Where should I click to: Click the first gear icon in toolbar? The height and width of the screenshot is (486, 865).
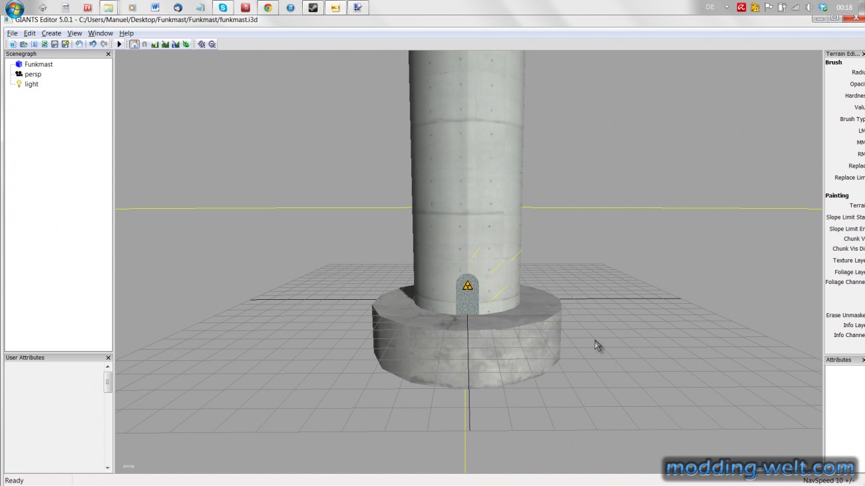(202, 45)
